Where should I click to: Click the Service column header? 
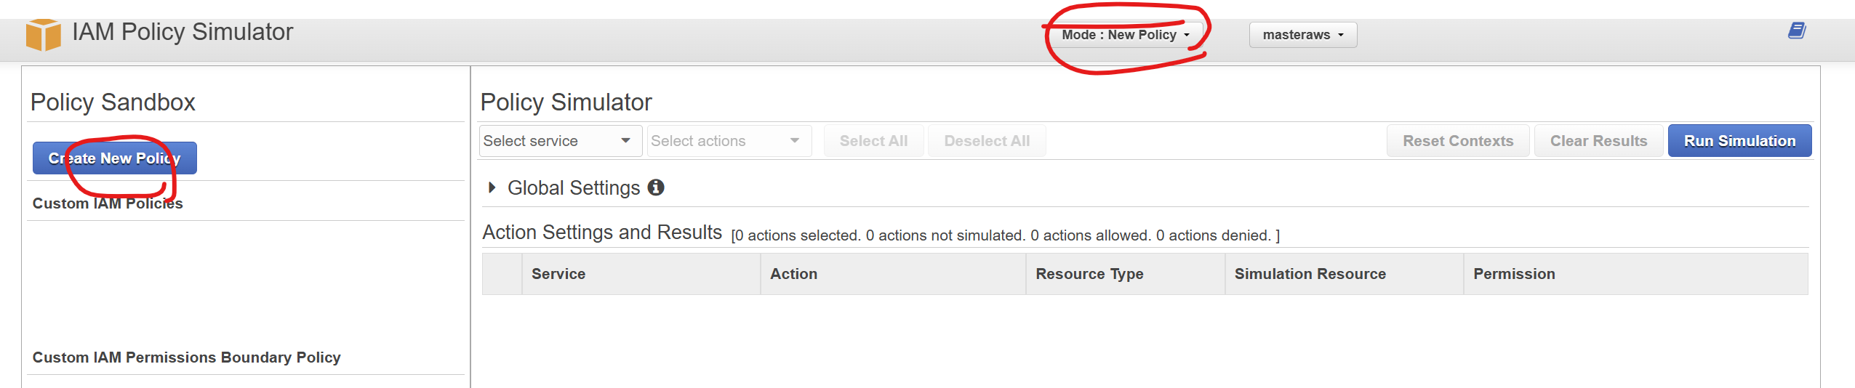click(x=558, y=274)
